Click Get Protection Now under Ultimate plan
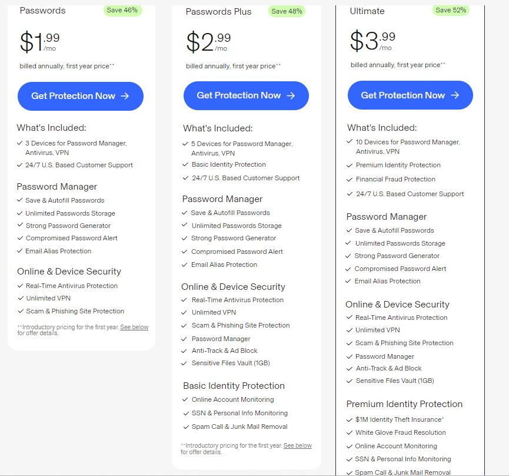The height and width of the screenshot is (476, 509). click(x=410, y=95)
